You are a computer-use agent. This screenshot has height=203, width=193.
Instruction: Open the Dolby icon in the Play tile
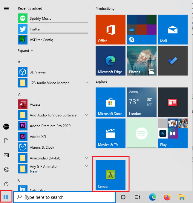[x=173, y=133]
